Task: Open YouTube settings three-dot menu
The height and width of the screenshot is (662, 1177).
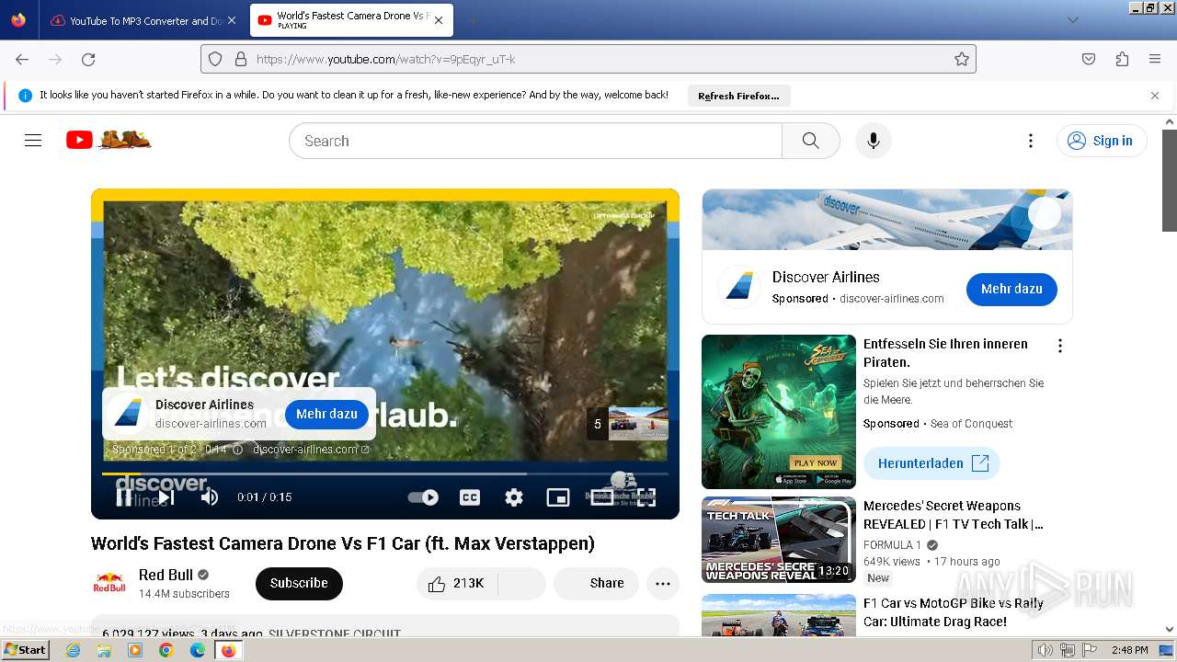Action: coord(1031,141)
